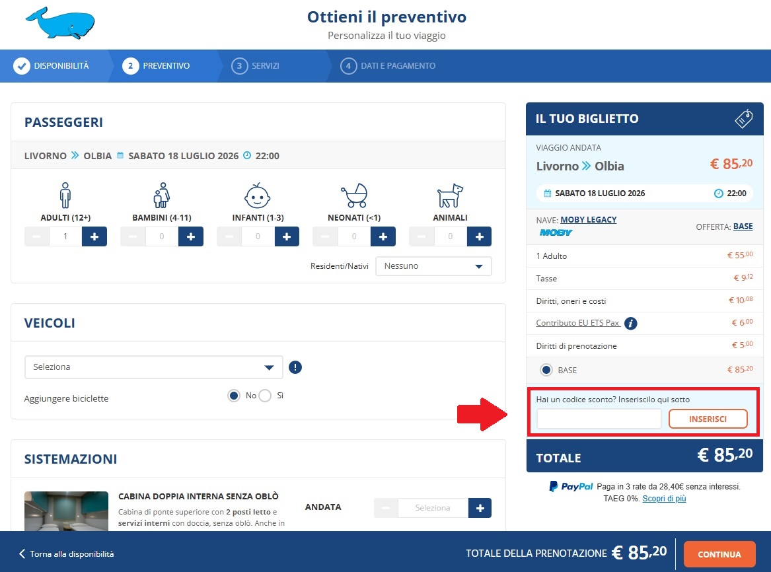Click inside the discount code input field
The width and height of the screenshot is (771, 572).
click(597, 419)
